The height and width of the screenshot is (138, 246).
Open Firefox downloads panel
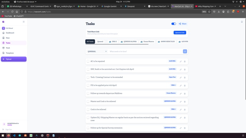click(219, 12)
